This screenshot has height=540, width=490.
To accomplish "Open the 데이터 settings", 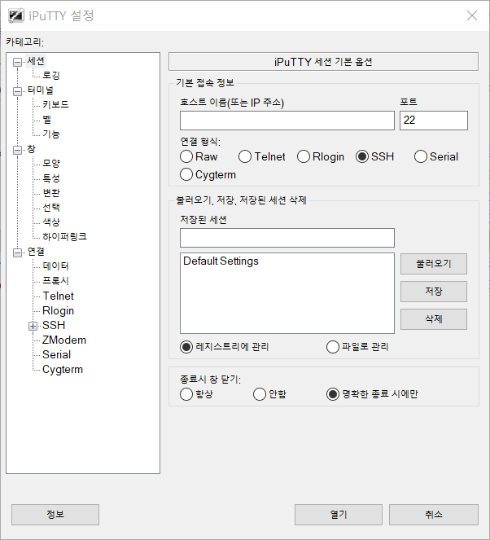I will pyautogui.click(x=55, y=266).
